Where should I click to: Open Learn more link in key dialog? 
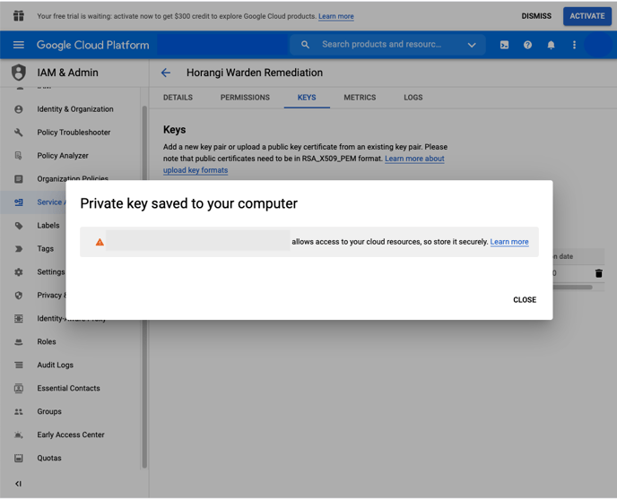point(509,242)
